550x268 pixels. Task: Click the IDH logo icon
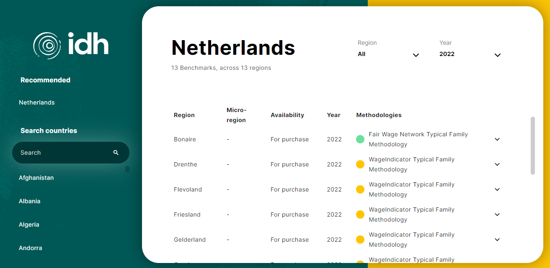(47, 44)
